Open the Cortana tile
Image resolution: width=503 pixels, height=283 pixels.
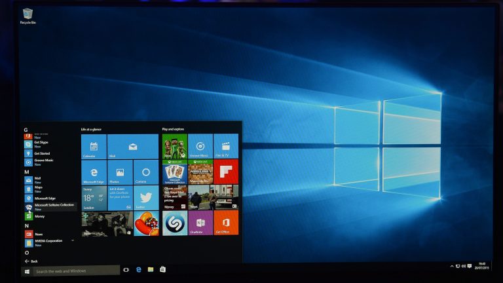pyautogui.click(x=146, y=172)
